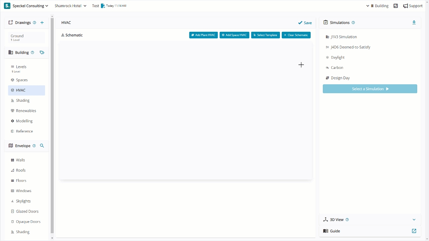Image resolution: width=429 pixels, height=241 pixels.
Task: Open the Guide external link icon
Action: pos(414,231)
